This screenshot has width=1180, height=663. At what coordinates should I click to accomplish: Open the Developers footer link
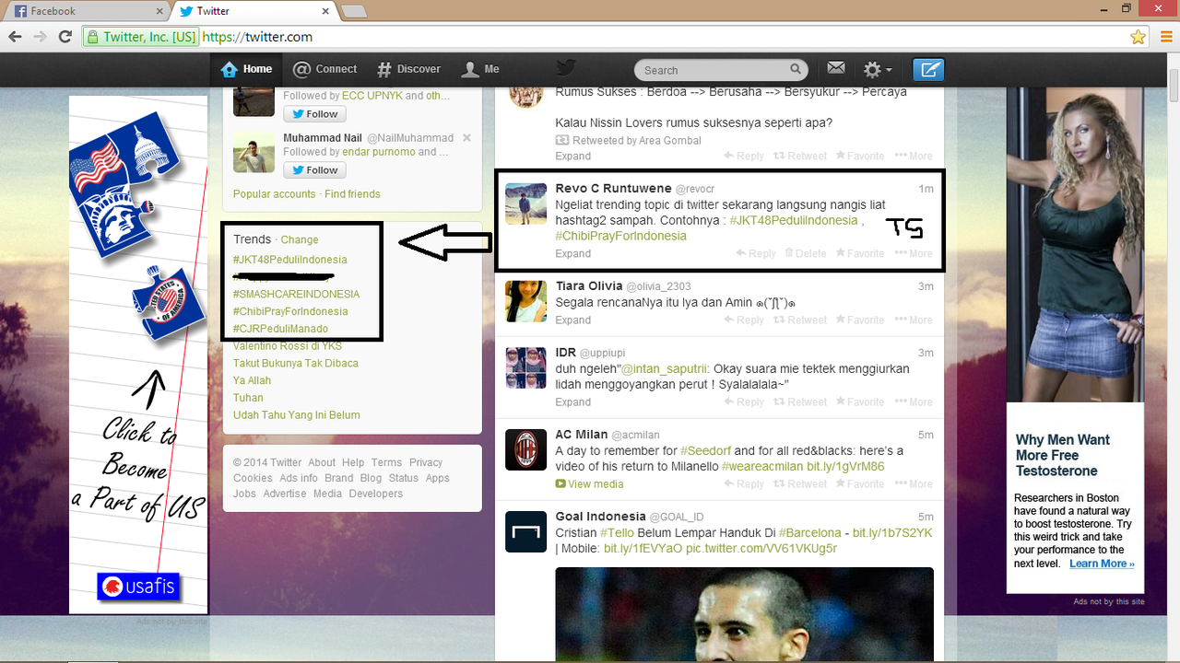pos(376,494)
